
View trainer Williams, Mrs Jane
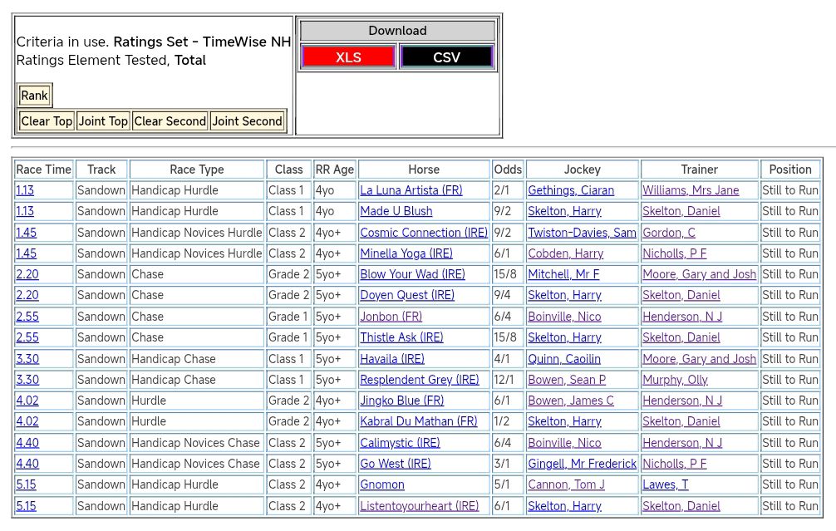click(690, 190)
